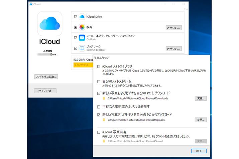Click the Photos flower icon
This screenshot has width=239, height=159.
coord(82,27)
